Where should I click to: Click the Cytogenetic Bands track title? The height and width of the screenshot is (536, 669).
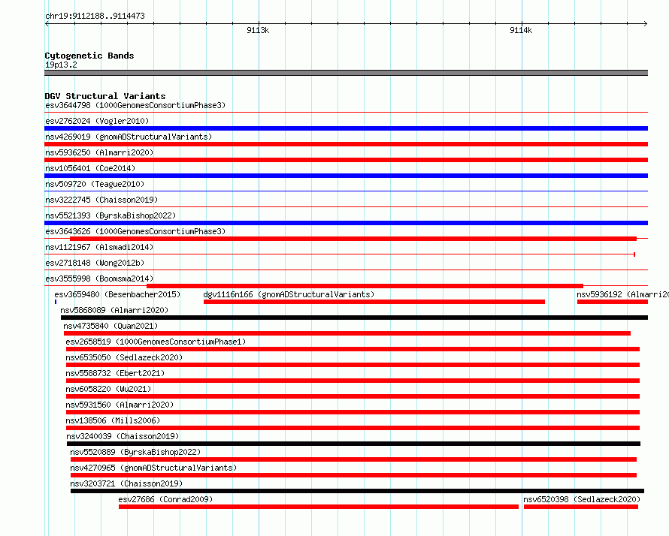(x=89, y=56)
